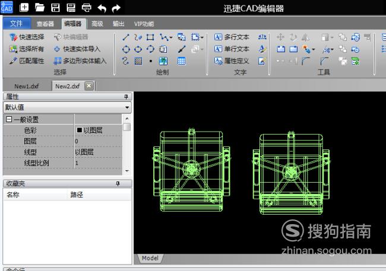Click the 匹配属性 button
386x271 pixels.
click(x=27, y=60)
